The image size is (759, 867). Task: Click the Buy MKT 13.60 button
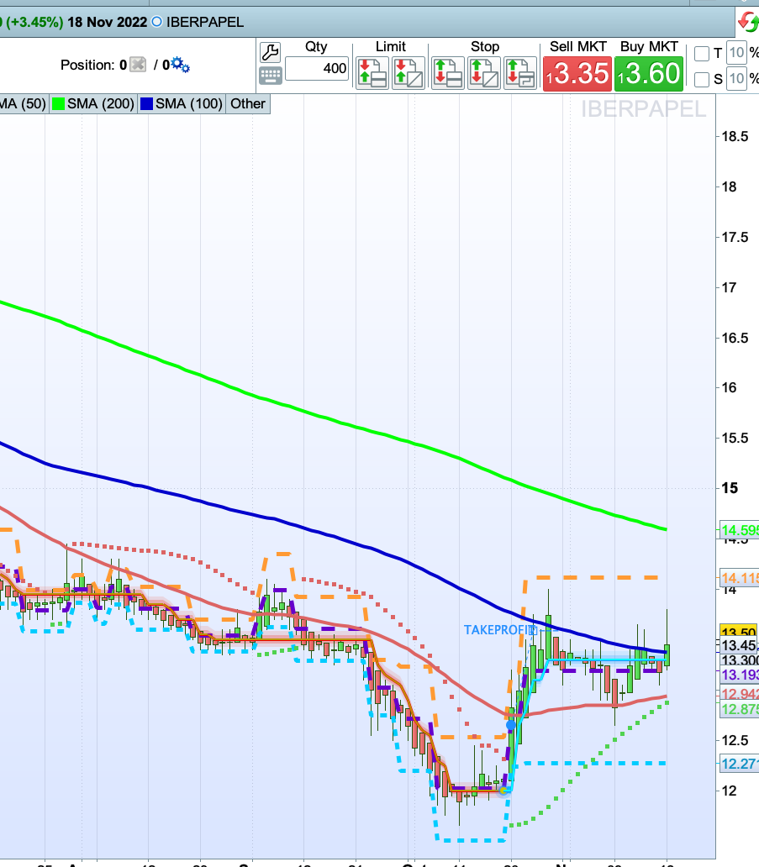click(649, 74)
